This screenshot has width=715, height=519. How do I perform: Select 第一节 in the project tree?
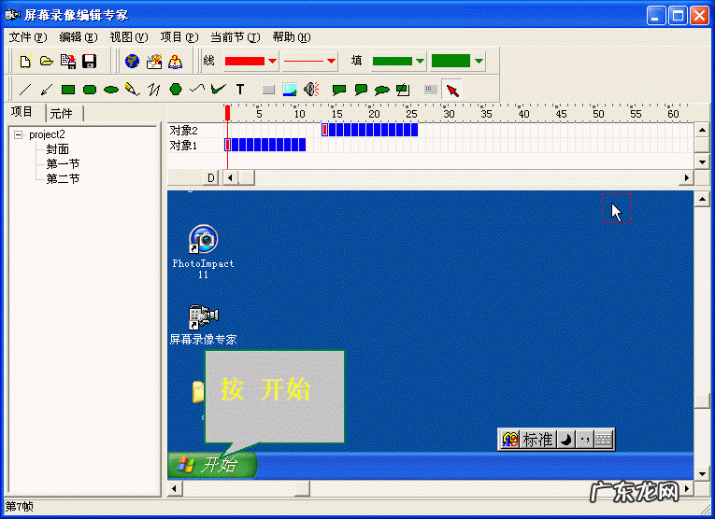point(63,163)
